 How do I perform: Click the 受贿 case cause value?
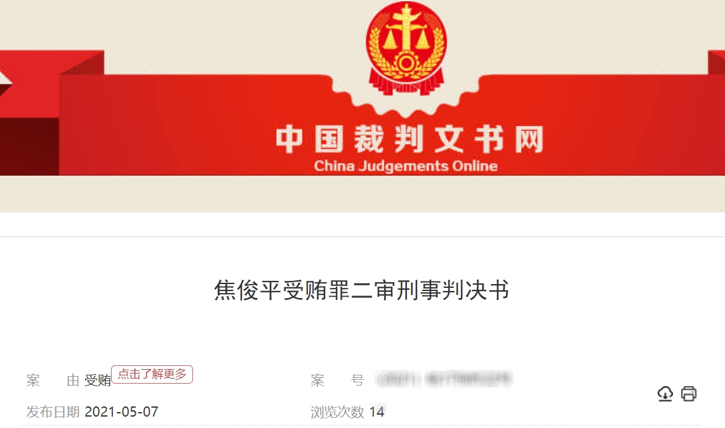click(98, 380)
